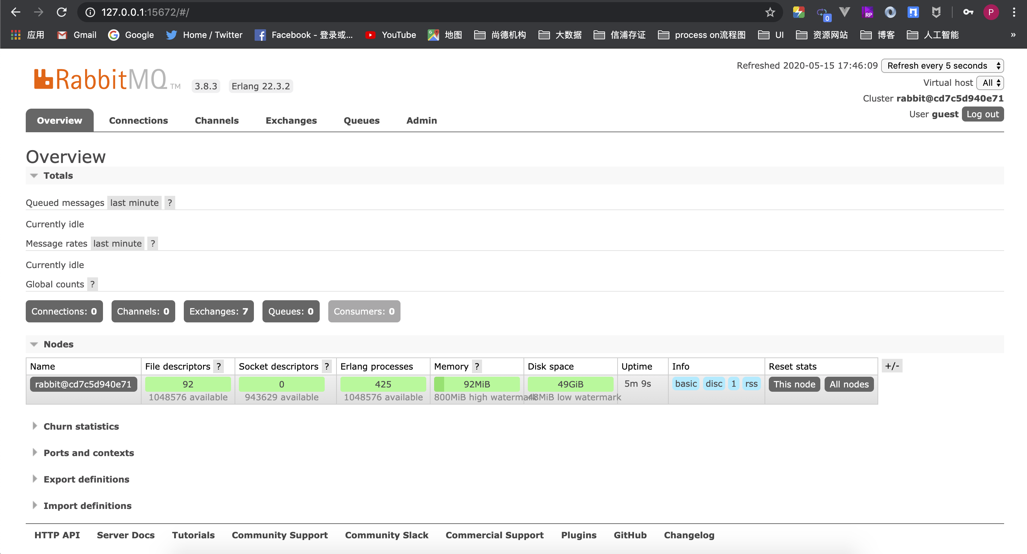Screen dimensions: 1027x554
Task: Open the HTTP API footer link
Action: click(x=57, y=535)
